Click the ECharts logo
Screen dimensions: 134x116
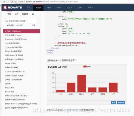click(12, 8)
